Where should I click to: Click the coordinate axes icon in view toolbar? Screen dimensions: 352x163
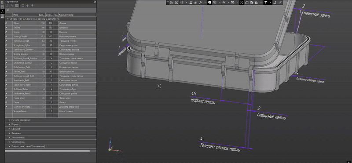(201, 3)
